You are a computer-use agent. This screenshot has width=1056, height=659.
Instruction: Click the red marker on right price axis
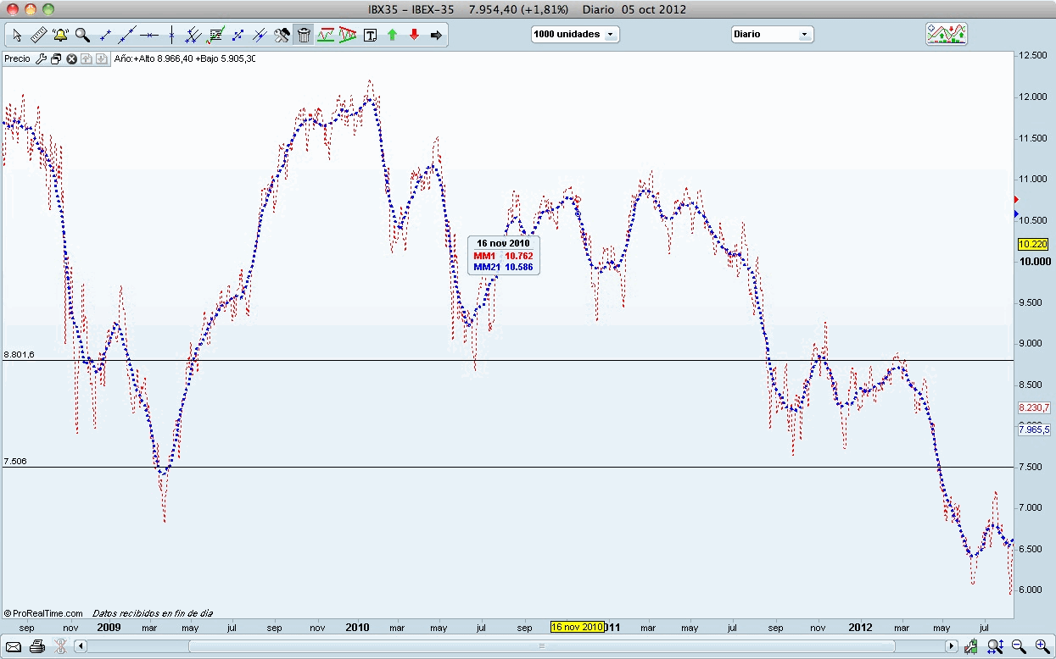point(1017,198)
